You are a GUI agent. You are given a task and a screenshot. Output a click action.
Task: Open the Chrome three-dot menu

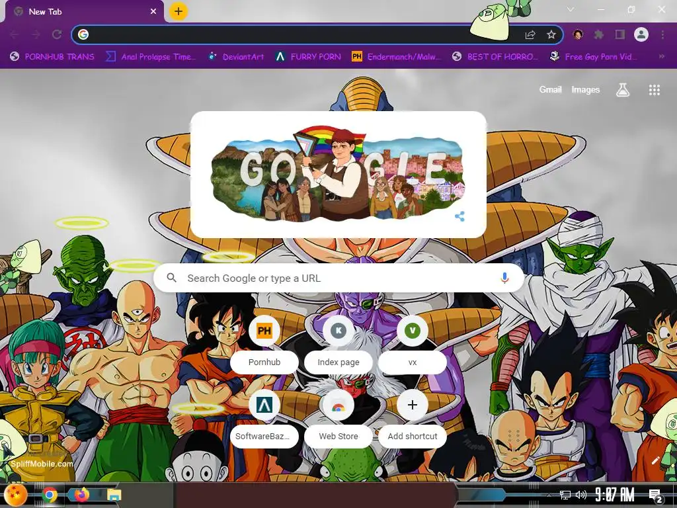coord(662,34)
